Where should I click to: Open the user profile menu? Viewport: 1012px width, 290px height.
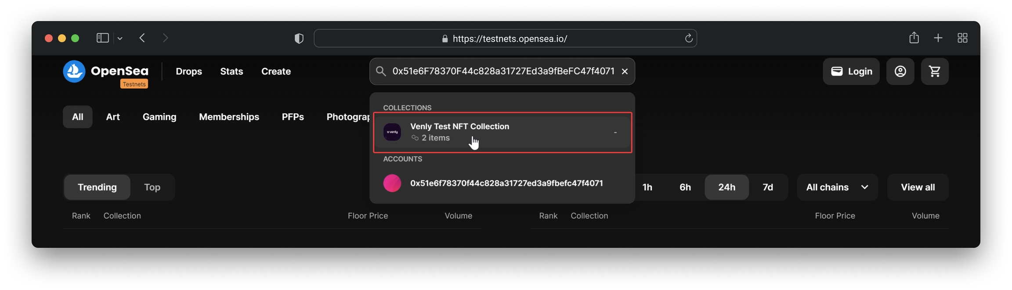[x=900, y=71]
